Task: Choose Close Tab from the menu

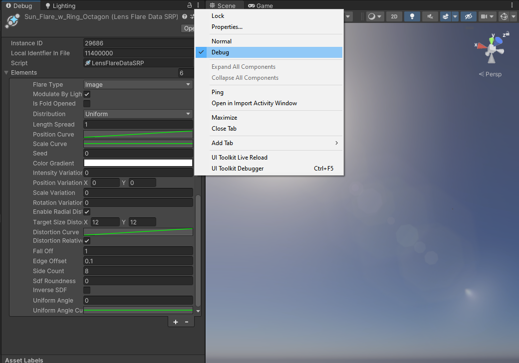Action: coord(224,128)
